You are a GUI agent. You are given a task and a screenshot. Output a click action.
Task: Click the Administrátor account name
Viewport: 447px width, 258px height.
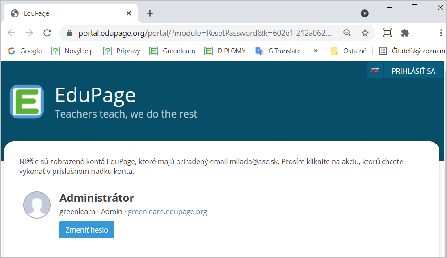[97, 198]
